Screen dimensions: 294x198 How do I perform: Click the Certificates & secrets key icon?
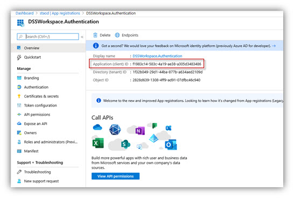click(x=19, y=96)
